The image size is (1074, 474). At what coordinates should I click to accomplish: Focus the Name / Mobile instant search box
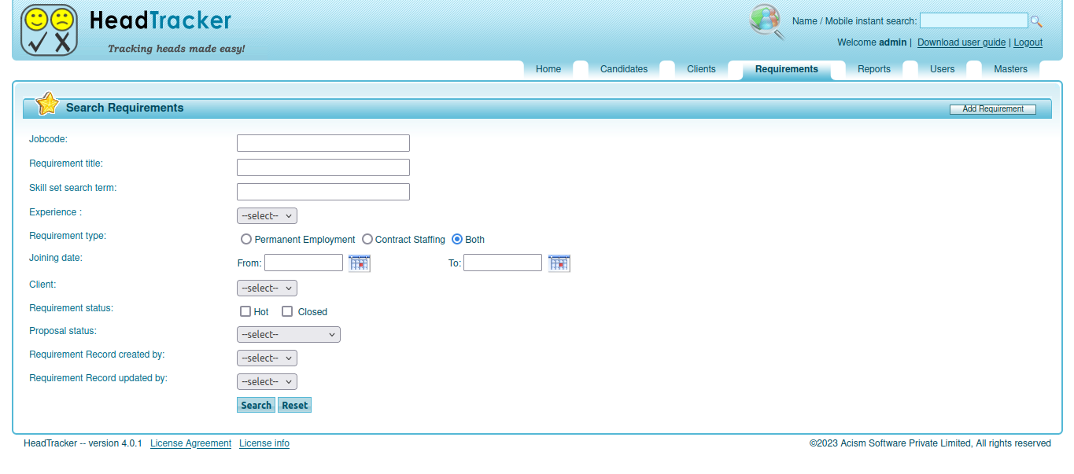pyautogui.click(x=974, y=20)
